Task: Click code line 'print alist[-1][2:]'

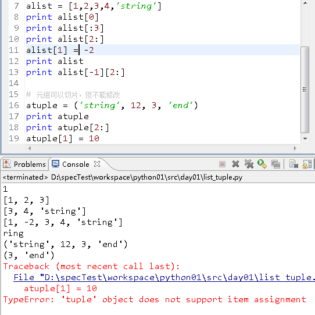Action: pyautogui.click(x=76, y=72)
